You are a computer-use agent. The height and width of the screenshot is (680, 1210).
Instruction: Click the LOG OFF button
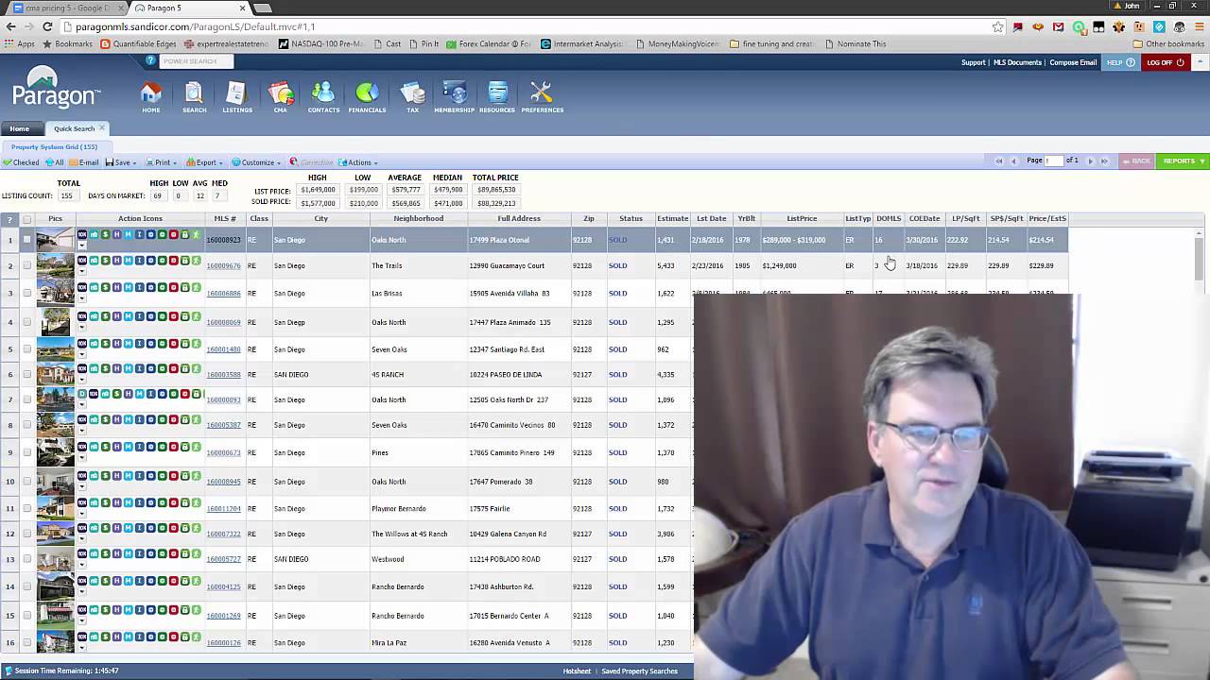(x=1165, y=62)
